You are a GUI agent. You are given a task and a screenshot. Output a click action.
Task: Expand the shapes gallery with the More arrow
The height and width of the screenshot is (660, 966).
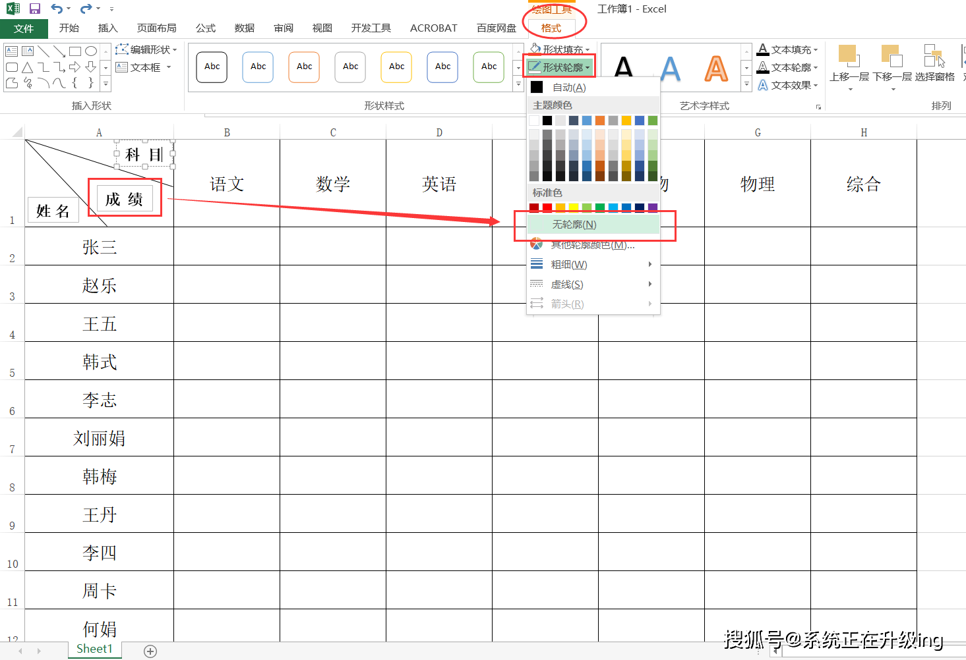pos(106,84)
